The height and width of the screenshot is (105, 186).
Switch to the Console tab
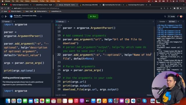click(162, 22)
